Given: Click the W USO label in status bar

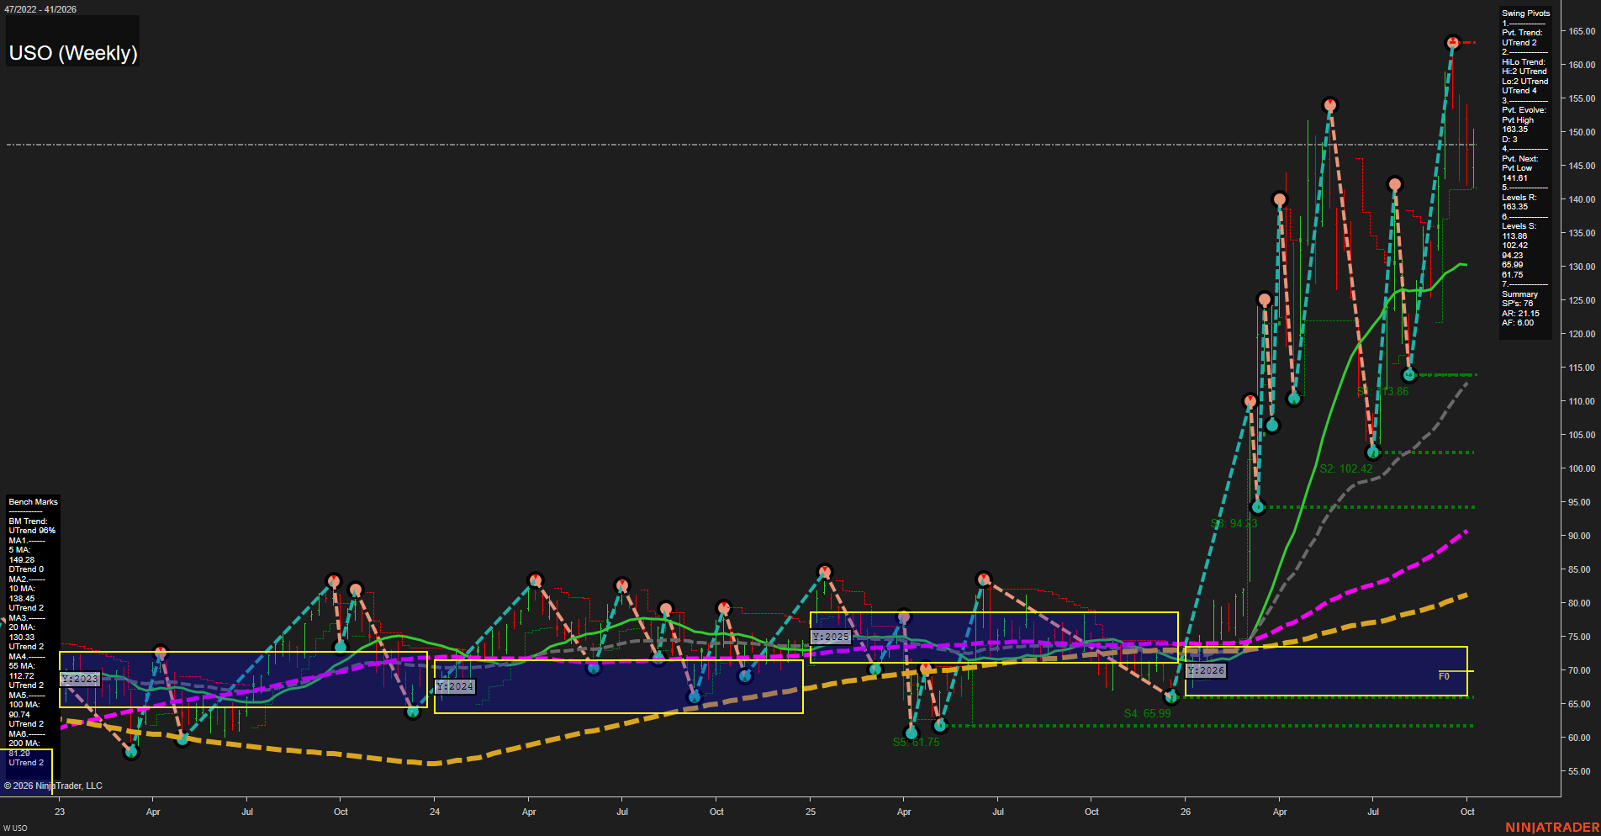Looking at the screenshot, I should tap(15, 828).
